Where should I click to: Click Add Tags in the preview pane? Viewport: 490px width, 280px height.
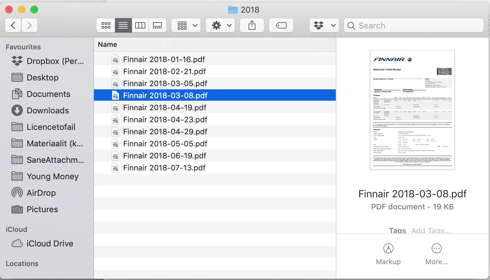click(431, 231)
